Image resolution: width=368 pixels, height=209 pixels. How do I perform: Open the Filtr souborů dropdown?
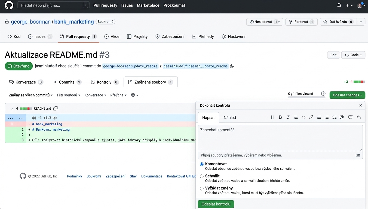[69, 95]
